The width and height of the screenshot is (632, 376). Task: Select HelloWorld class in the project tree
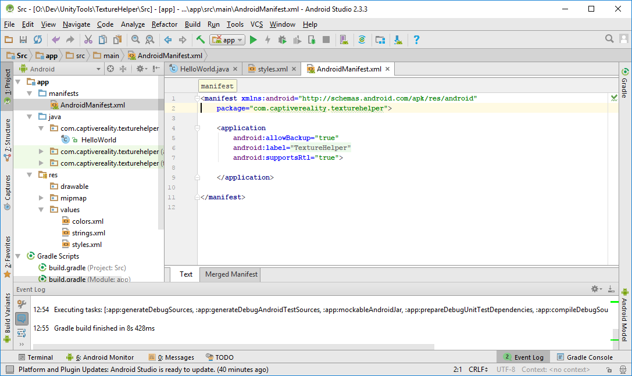pyautogui.click(x=98, y=140)
